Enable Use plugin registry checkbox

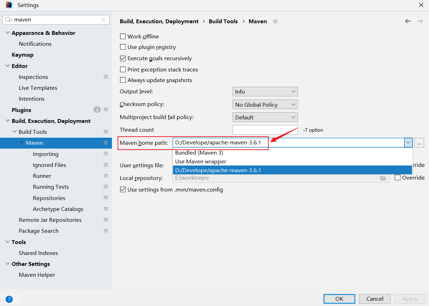click(123, 47)
